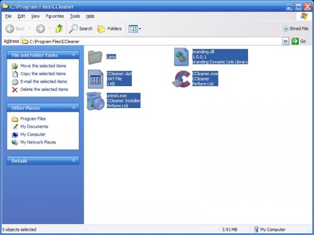Click 'E-mail the selected items' link

[x=43, y=81]
